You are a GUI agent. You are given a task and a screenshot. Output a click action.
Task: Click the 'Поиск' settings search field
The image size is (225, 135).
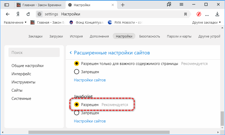click(x=34, y=53)
